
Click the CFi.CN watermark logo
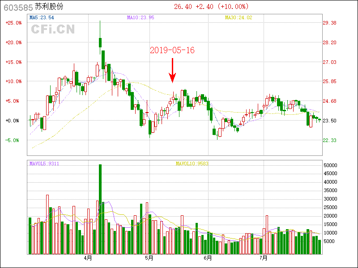tap(53, 29)
